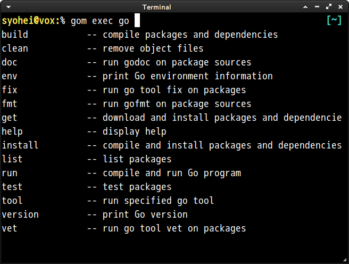Click the syohei@vox prompt text
This screenshot has width=349, height=264.
click(31, 21)
